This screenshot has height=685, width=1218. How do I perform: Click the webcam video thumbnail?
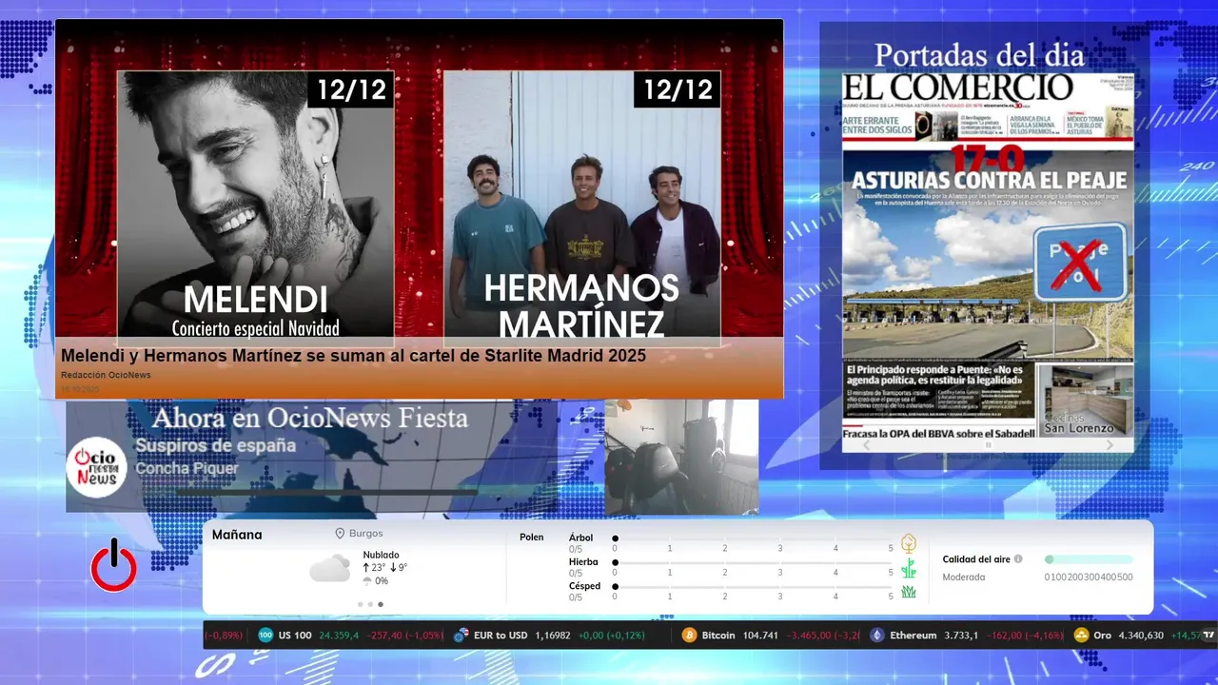pos(681,457)
